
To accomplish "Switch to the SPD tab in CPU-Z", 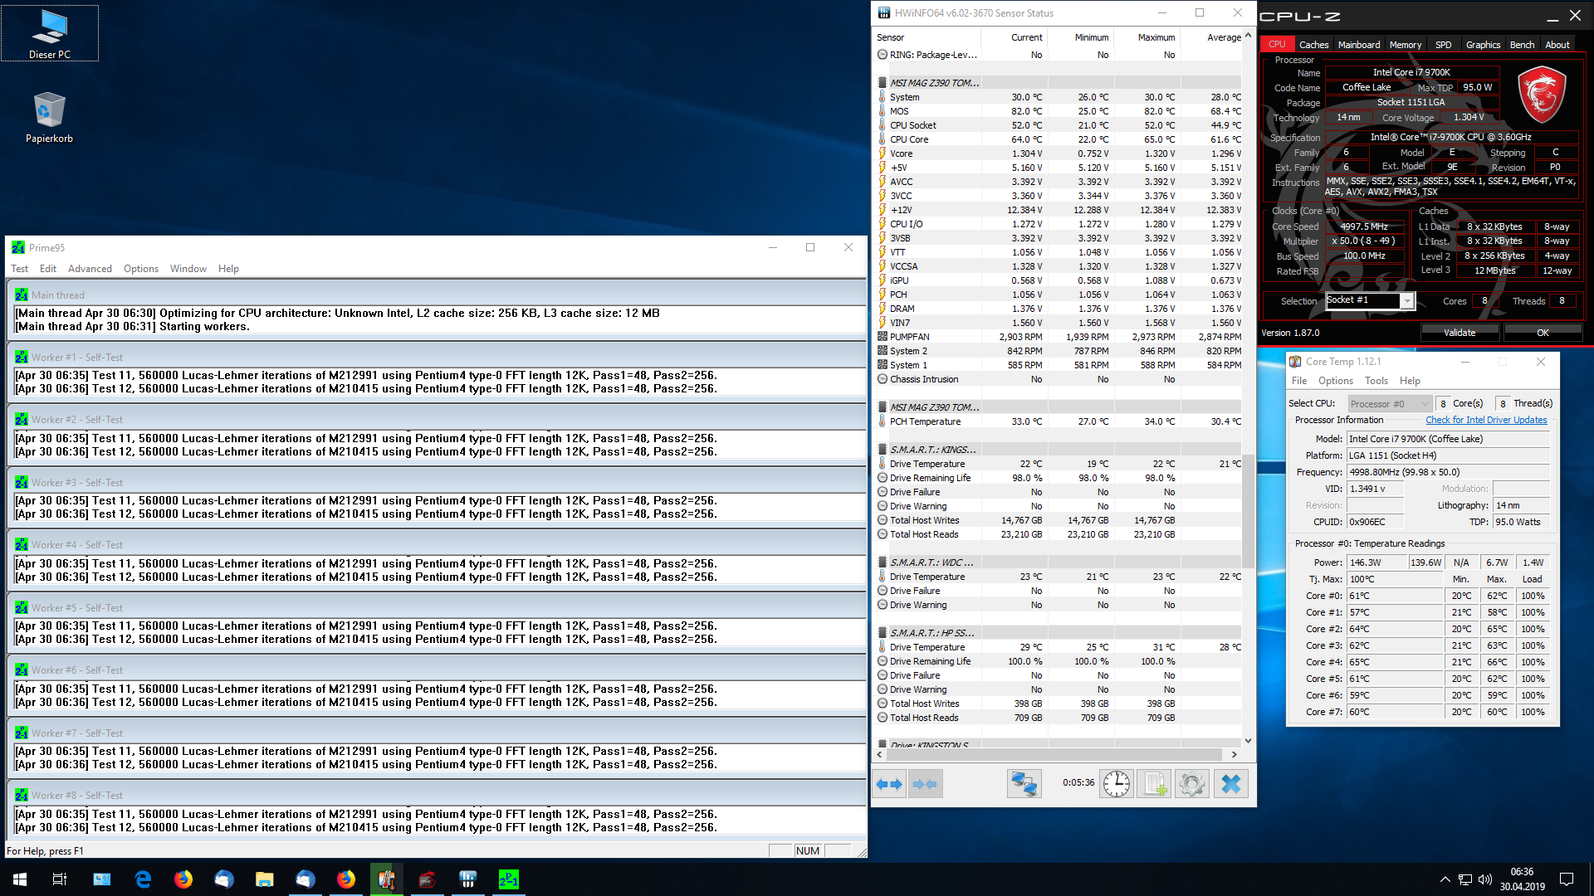I will pos(1444,45).
